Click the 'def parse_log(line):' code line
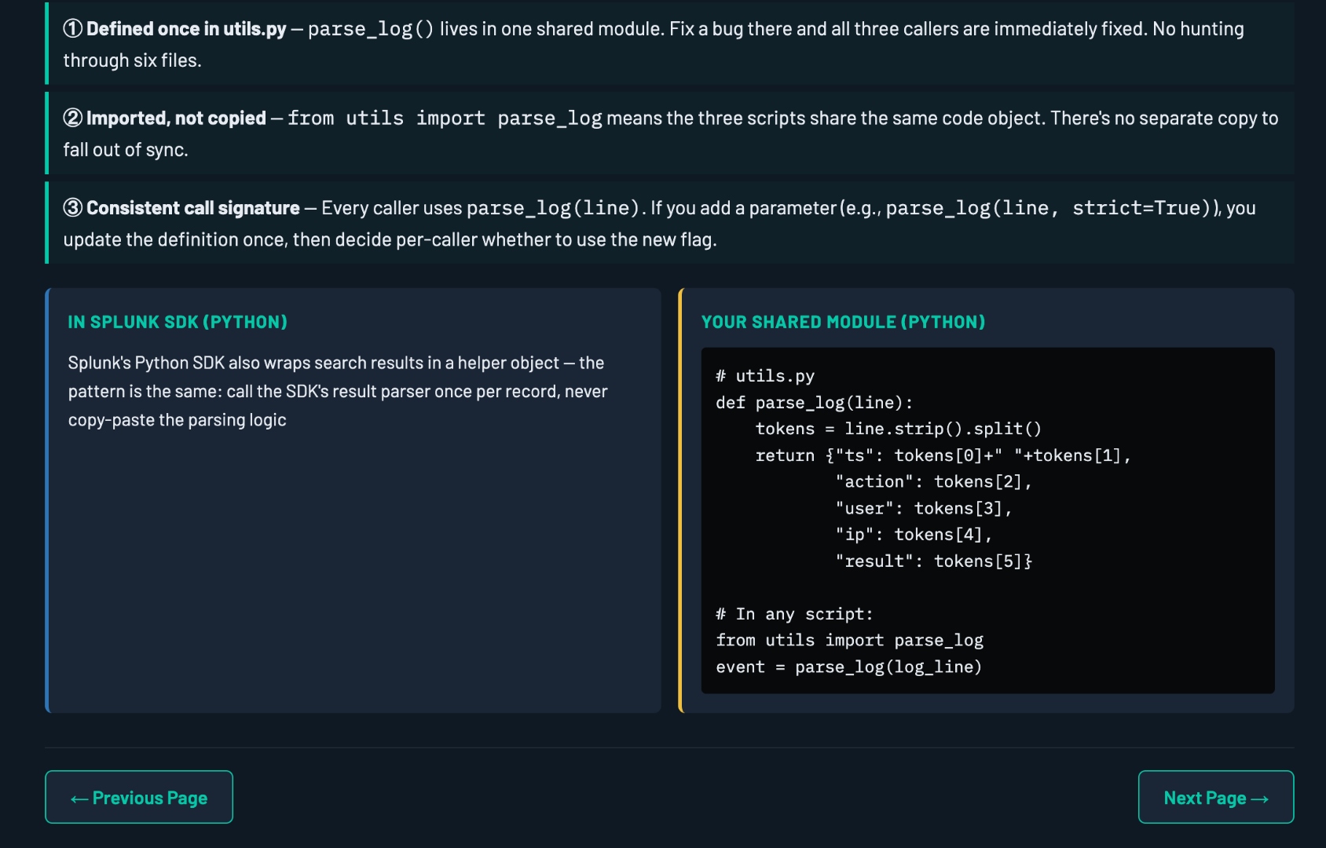 point(815,403)
